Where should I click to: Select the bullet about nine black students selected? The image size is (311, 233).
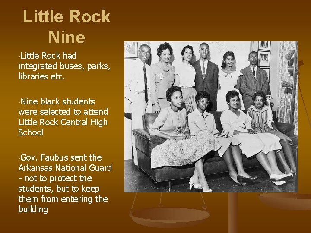[63, 116]
